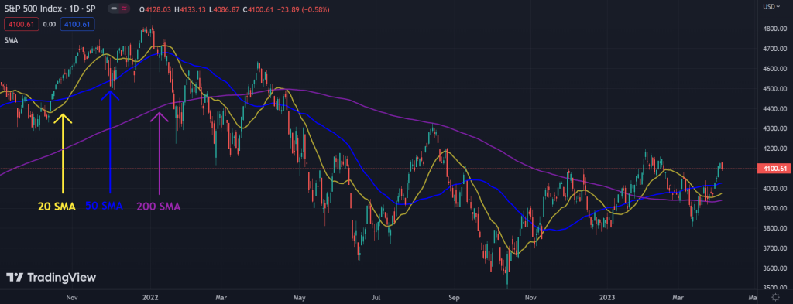793x304 pixels.
Task: Click the 0.00 spread value
Action: pyautogui.click(x=50, y=24)
